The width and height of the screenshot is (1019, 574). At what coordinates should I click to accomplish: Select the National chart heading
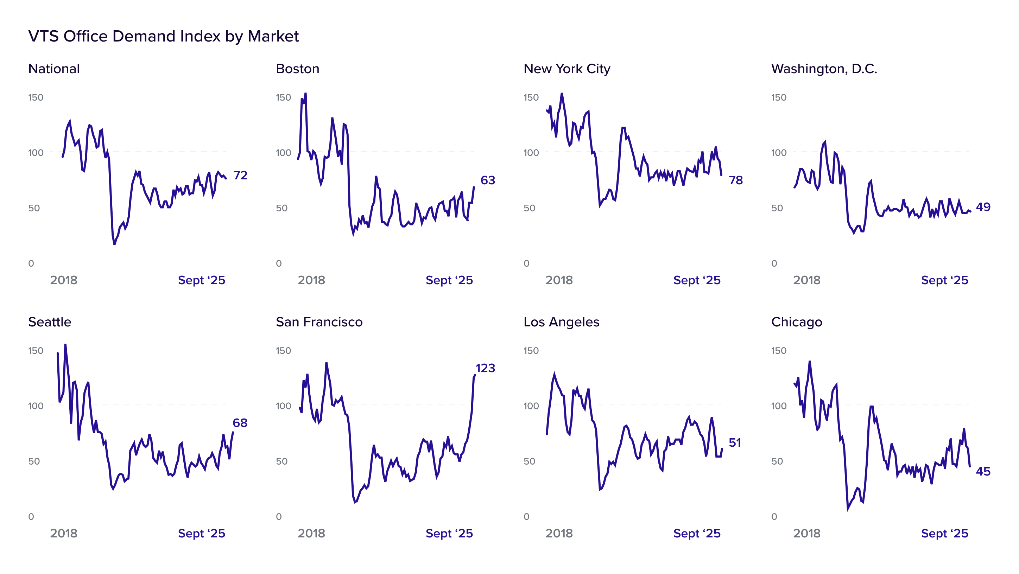[54, 69]
